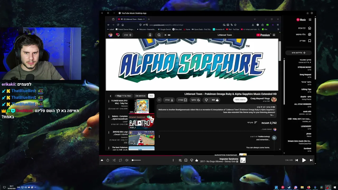Like the Littleroot Town video (40K)
This screenshot has height=190, width=338.
pos(215,100)
